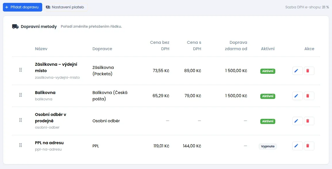Click the Doprava zdarma od header
Screen dimensions: 332x169
click(x=236, y=46)
